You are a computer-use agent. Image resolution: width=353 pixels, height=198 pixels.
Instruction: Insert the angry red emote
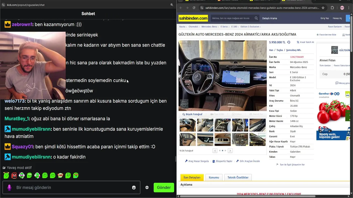tap(14, 175)
